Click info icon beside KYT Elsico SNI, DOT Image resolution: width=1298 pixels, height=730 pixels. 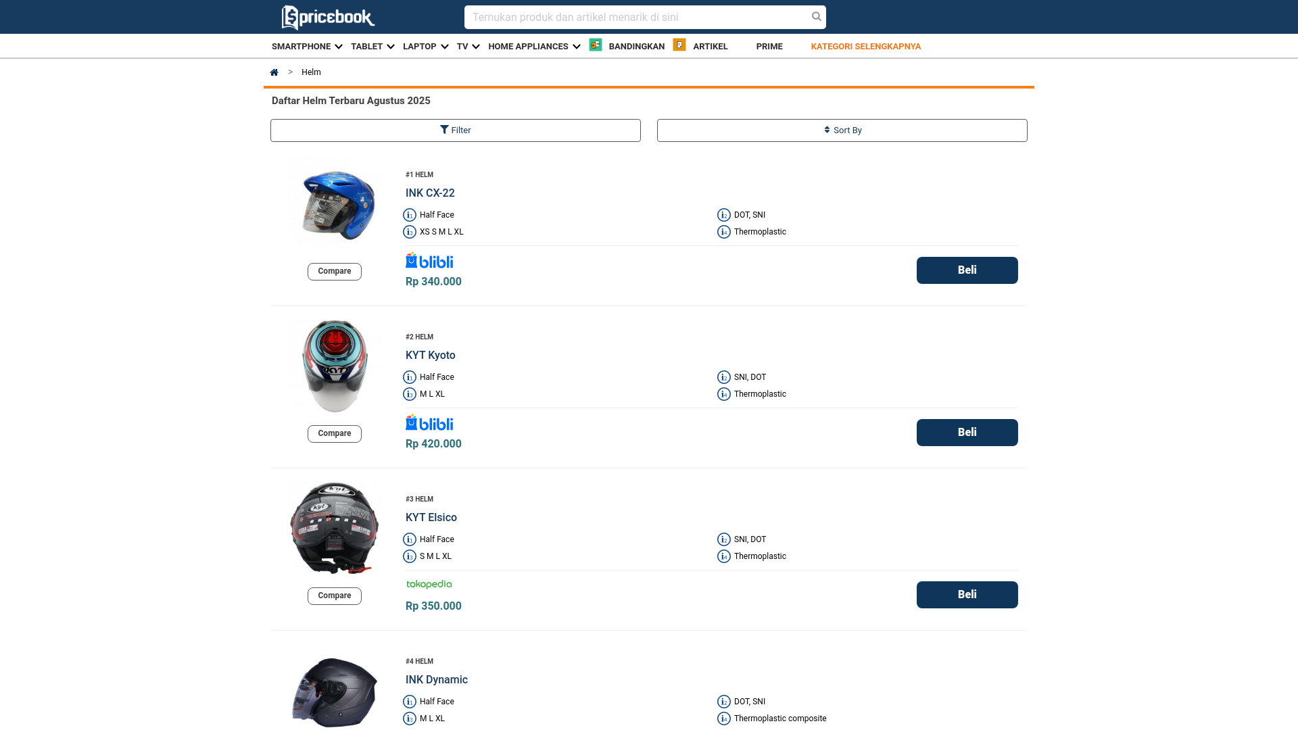tap(724, 539)
